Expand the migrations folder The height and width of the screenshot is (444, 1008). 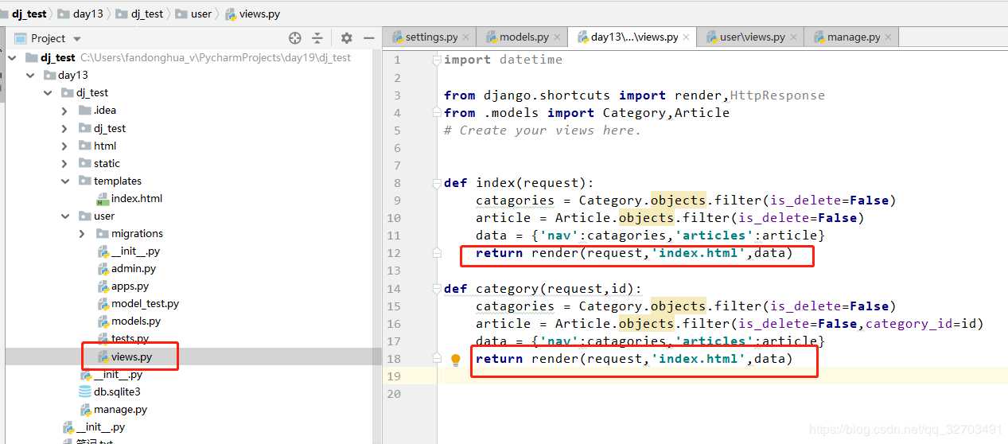pos(82,233)
